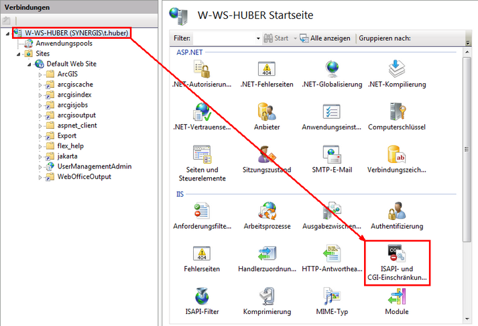Screen dimensions: 478x326
Task: Open the Start button dropdown arrow
Action: coord(295,38)
